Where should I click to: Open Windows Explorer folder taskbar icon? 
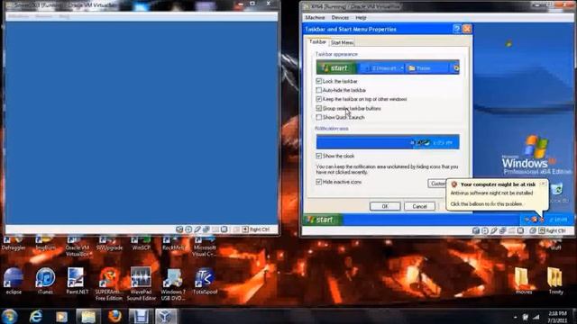click(88, 316)
